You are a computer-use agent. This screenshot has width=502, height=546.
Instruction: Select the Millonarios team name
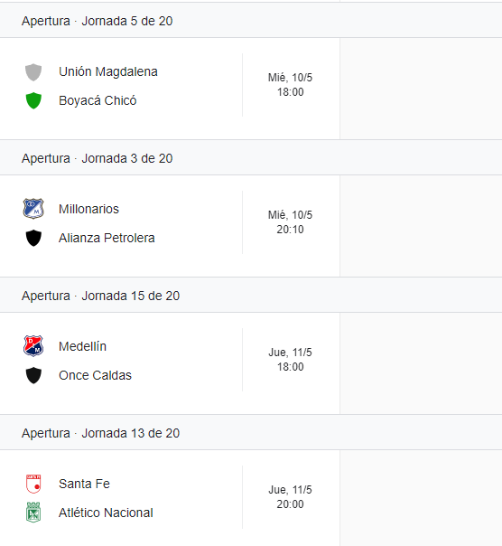pyautogui.click(x=88, y=209)
